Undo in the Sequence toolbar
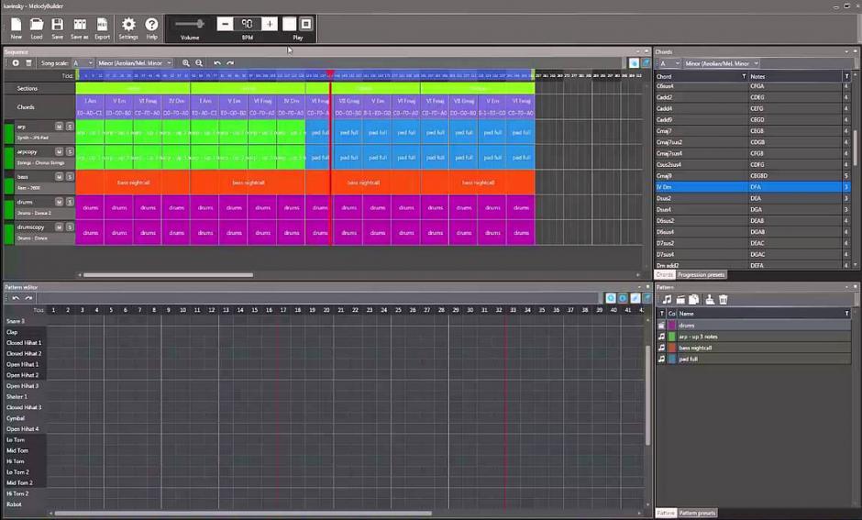 [217, 63]
